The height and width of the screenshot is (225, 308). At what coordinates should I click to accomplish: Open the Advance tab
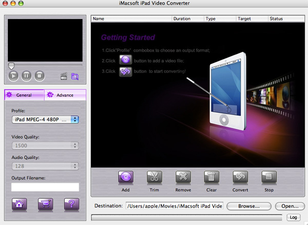(65, 95)
